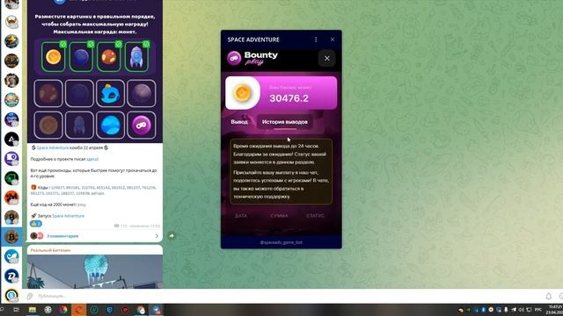Image resolution: width=563 pixels, height=316 pixels.
Task: Click the СТАТУС column header
Action: pyautogui.click(x=315, y=216)
